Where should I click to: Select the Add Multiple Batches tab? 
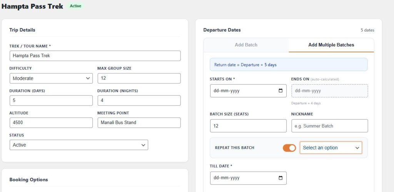pos(331,45)
